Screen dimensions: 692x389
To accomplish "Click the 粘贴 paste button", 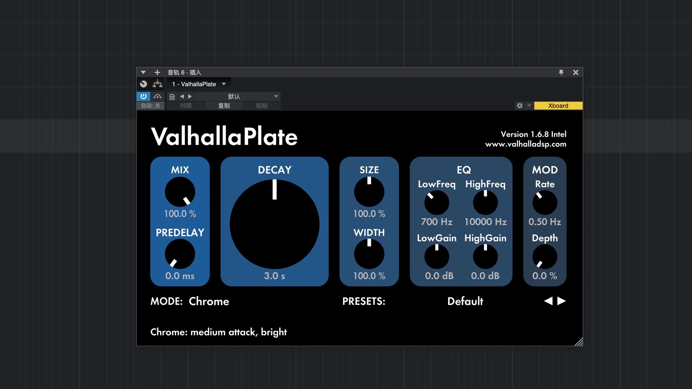I will 262,106.
